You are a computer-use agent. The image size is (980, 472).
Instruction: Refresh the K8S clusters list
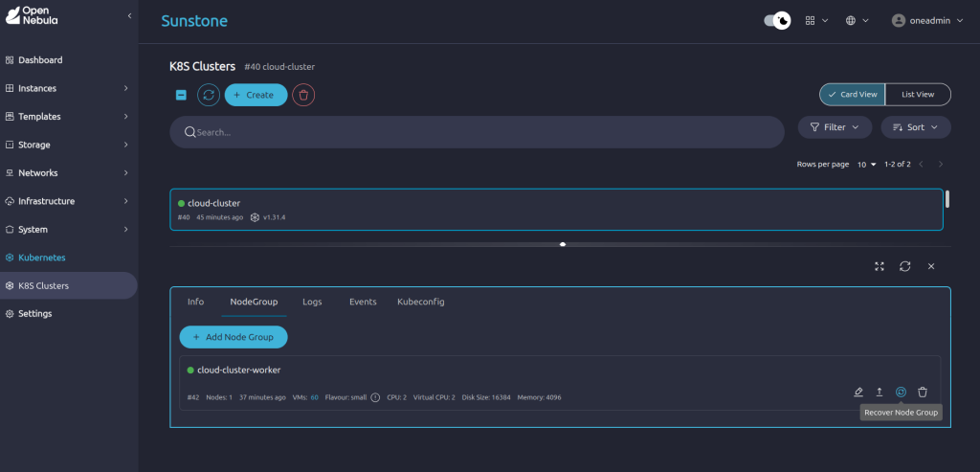pyautogui.click(x=209, y=95)
